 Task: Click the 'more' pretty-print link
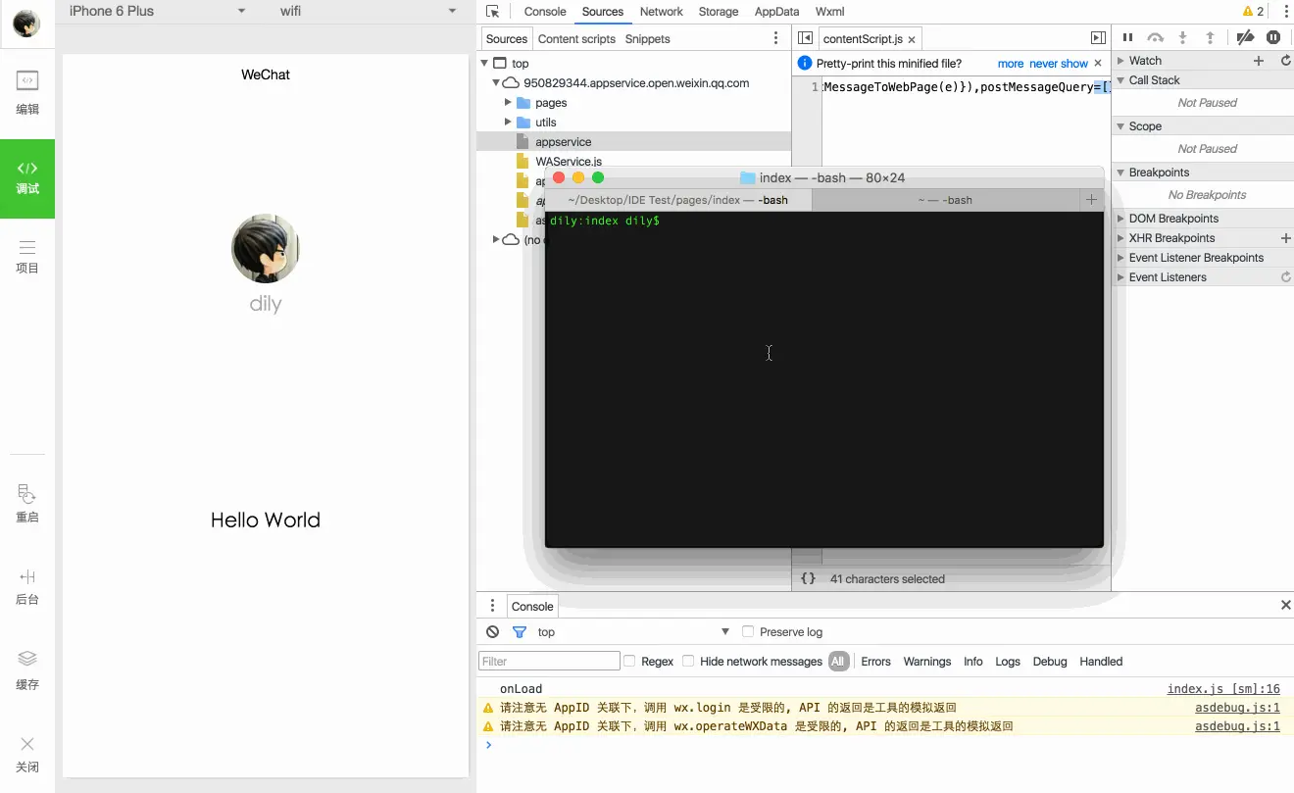(x=1011, y=64)
